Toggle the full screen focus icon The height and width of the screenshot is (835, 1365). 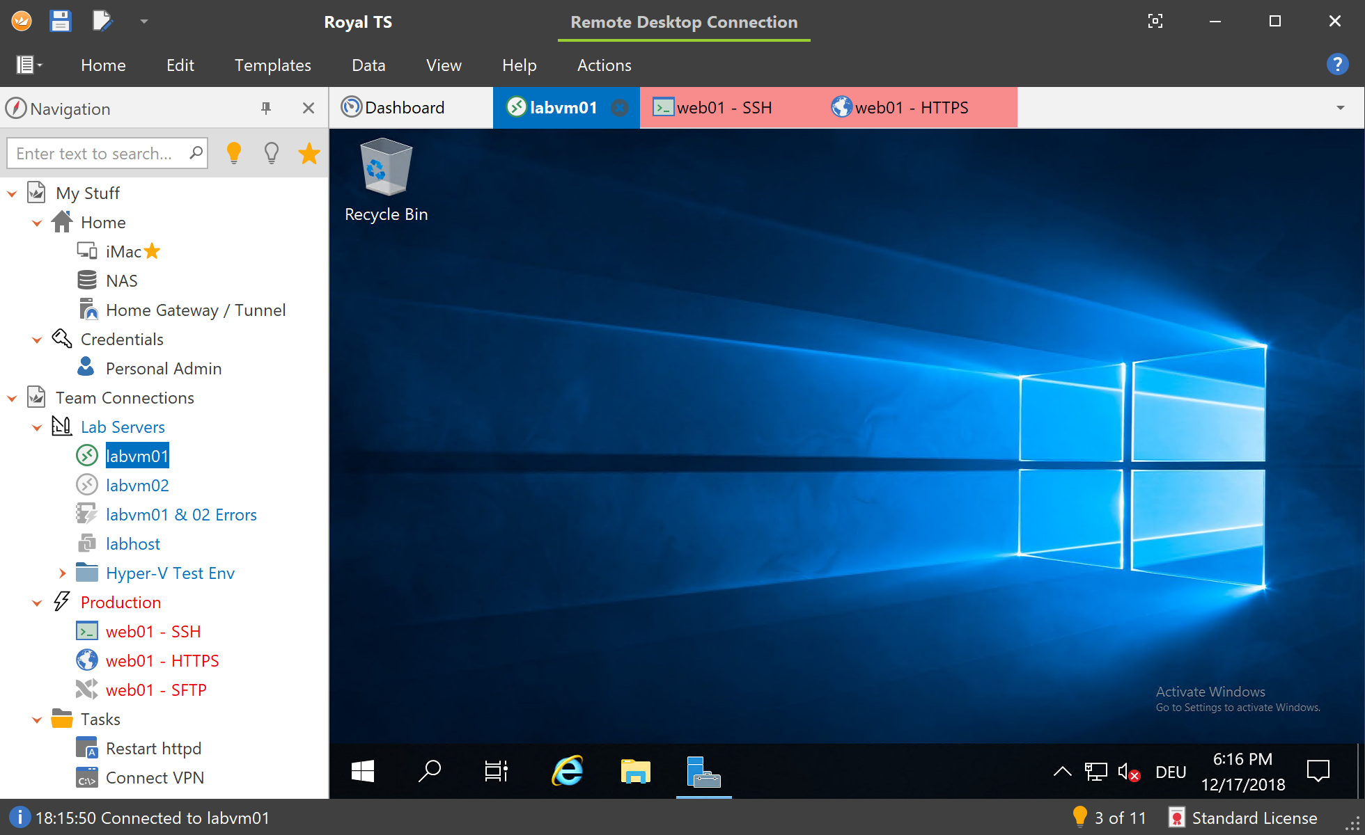(1155, 22)
